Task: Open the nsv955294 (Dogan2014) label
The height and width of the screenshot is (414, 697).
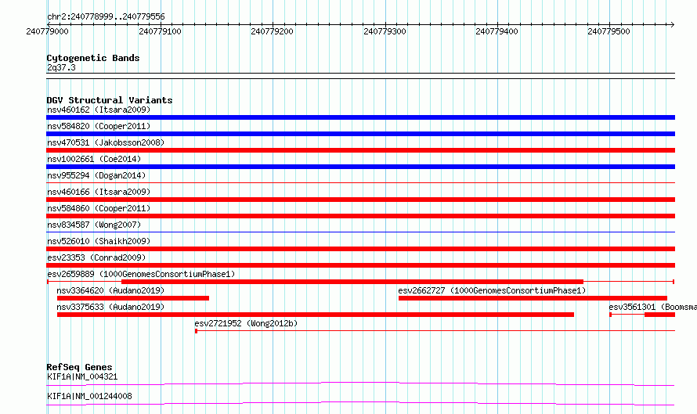Action: (96, 175)
